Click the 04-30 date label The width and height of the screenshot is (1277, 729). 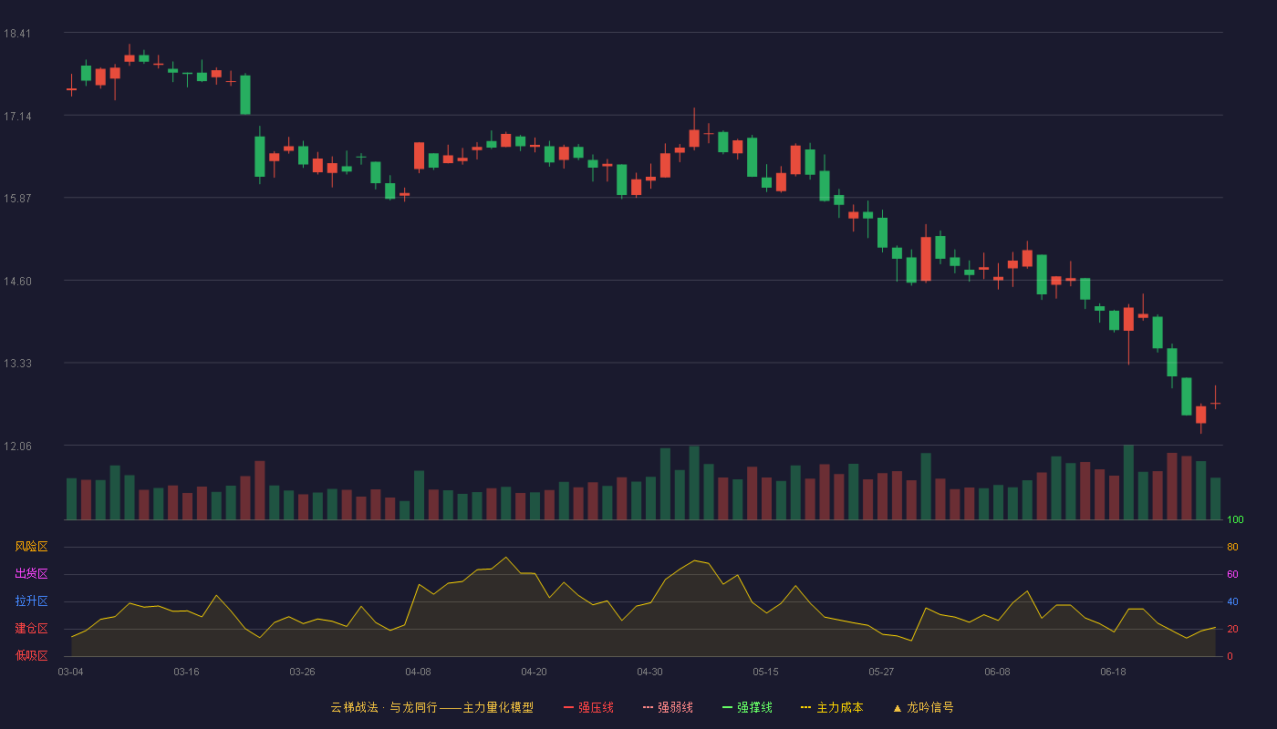pos(649,672)
